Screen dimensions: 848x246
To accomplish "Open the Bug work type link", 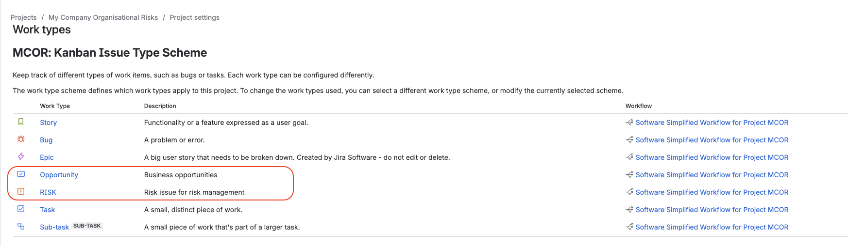I will click(x=46, y=140).
